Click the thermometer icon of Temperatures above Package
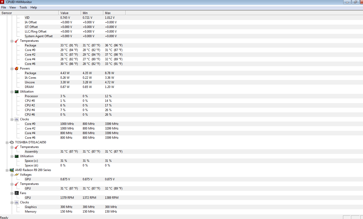The height and width of the screenshot is (219, 363). [x=17, y=41]
